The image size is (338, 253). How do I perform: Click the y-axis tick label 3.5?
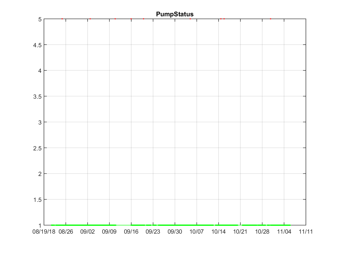(x=37, y=96)
